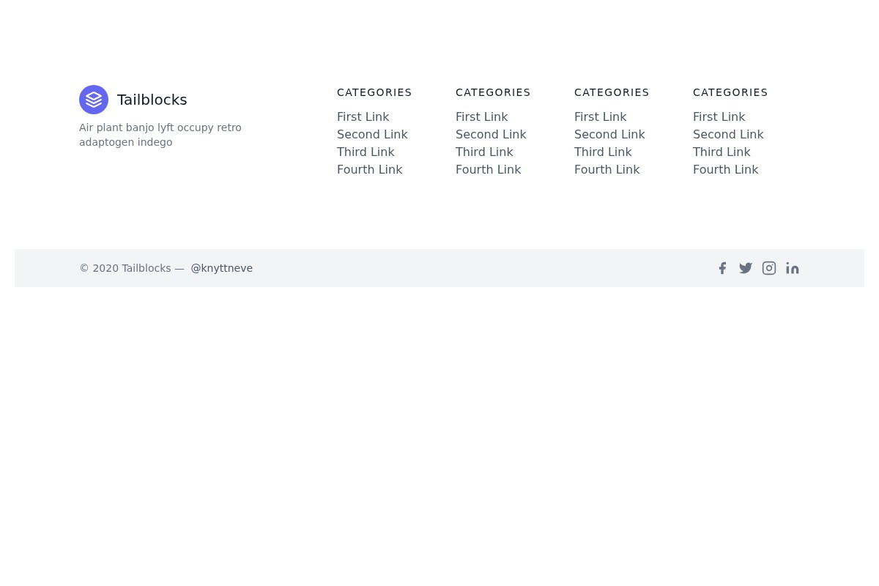Open Fourth Link in the first column
This screenshot has height=586, width=879.
click(369, 169)
